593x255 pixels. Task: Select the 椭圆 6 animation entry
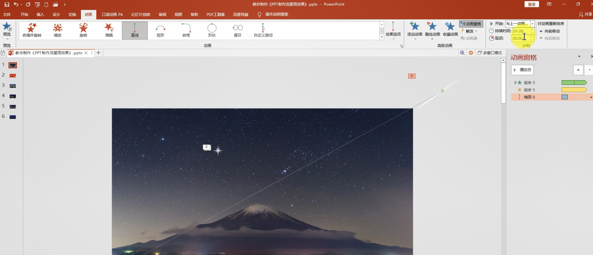[x=552, y=97]
